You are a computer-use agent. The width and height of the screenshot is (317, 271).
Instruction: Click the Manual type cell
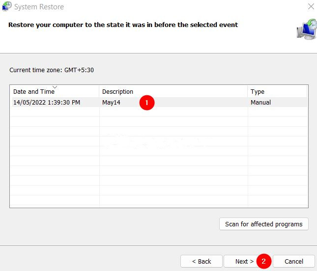[260, 103]
